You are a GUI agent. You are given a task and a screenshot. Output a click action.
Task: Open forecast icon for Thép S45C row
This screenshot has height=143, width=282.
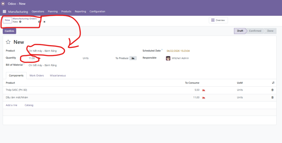point(204,90)
